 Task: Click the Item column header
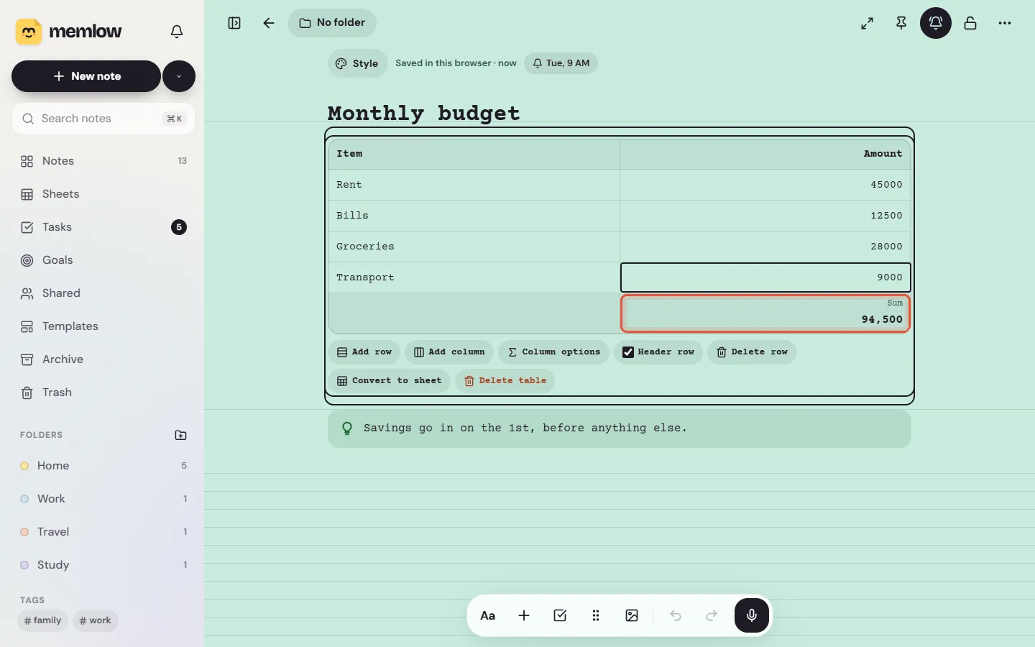[474, 154]
